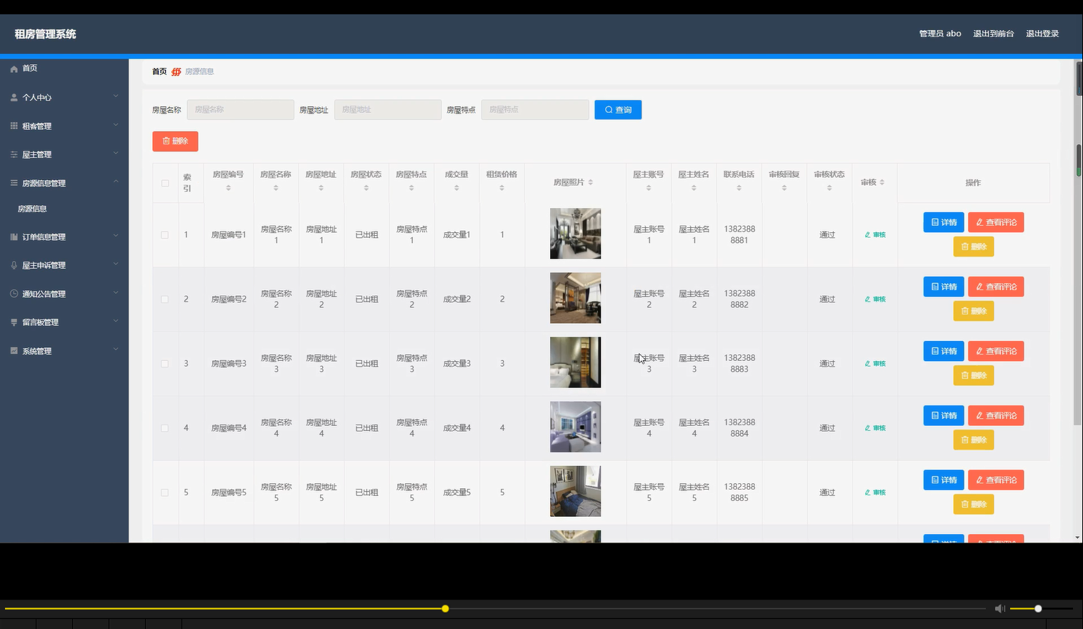Screen dimensions: 1083x629
Task: Click the house photo thumbnail in row 1
Action: pos(575,234)
